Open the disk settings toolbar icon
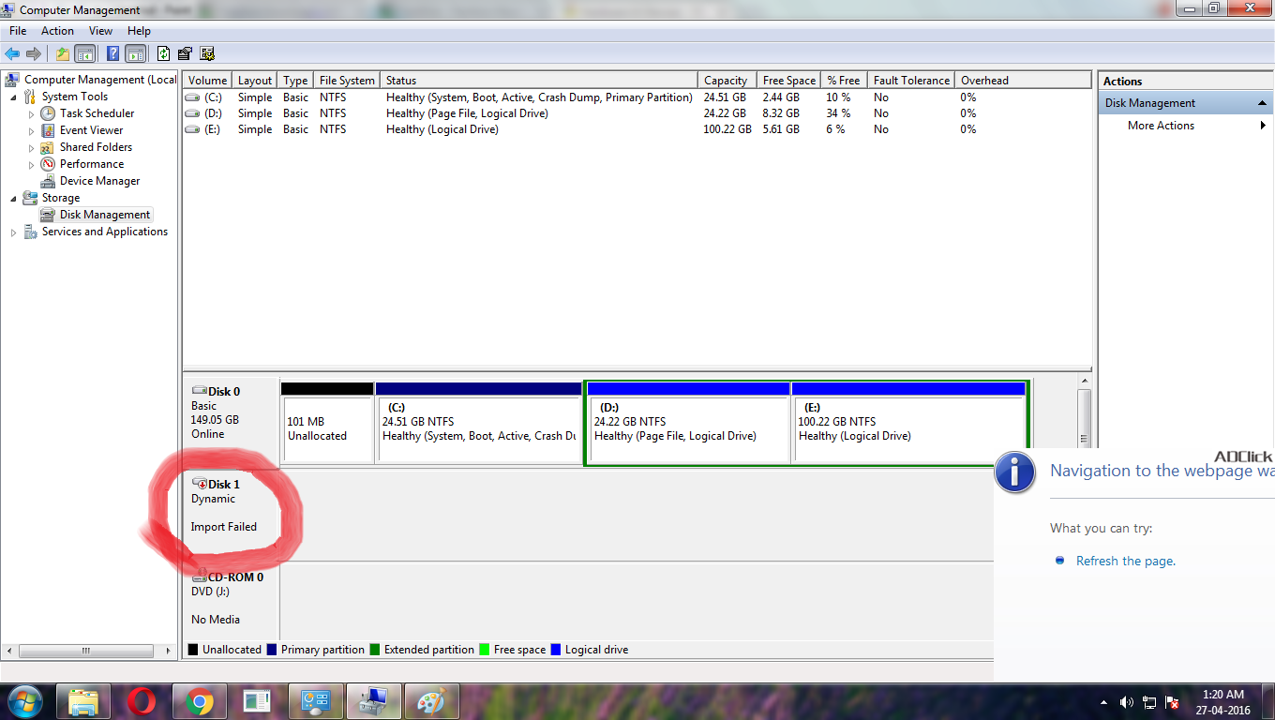The image size is (1275, 720). click(185, 53)
